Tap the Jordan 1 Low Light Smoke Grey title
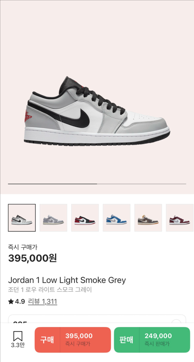The image size is (194, 362). (x=67, y=280)
